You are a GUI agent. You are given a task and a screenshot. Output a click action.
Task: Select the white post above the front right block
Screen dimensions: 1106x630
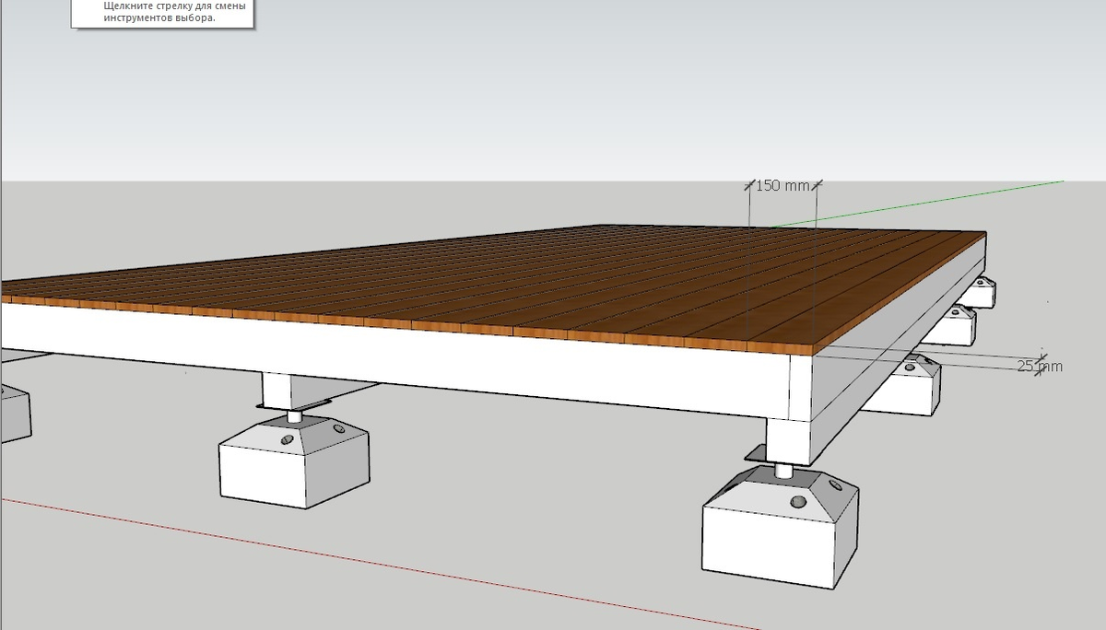[788, 440]
